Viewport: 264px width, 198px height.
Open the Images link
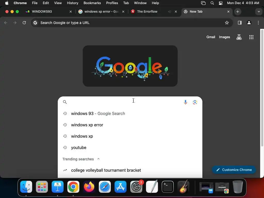point(225,37)
